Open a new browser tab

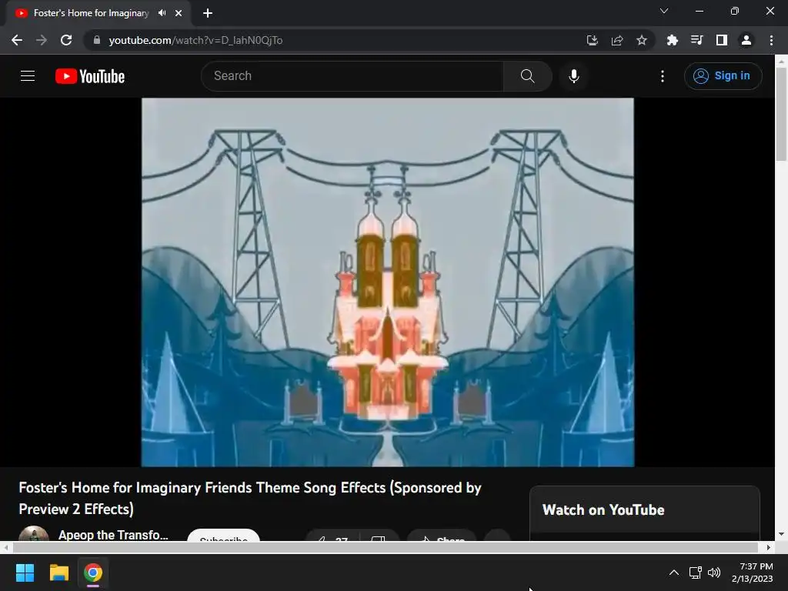coord(208,13)
